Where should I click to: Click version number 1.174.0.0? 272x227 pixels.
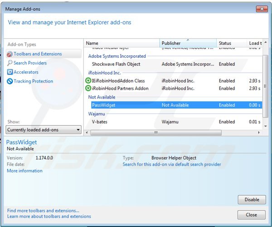pos(44,158)
